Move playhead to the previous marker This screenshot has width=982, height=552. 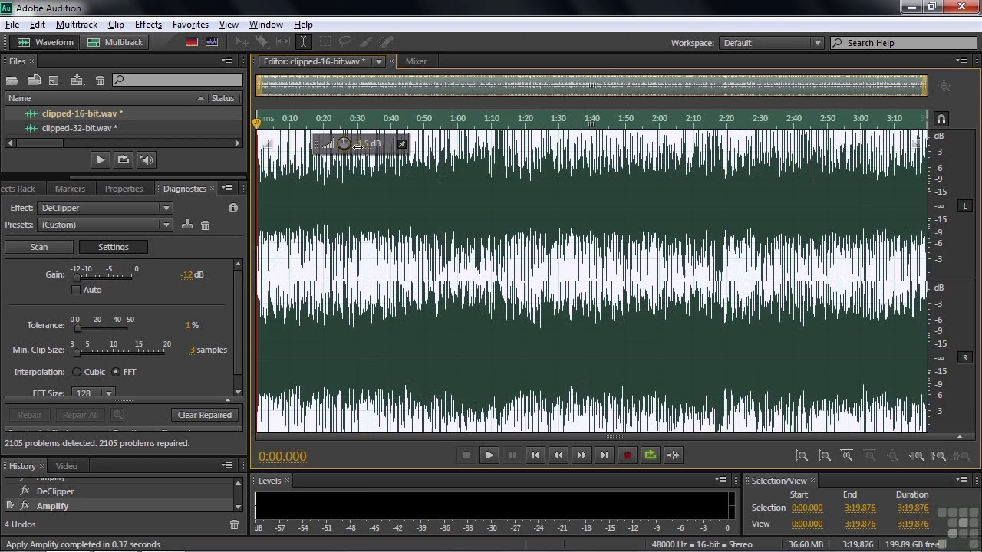tap(535, 455)
